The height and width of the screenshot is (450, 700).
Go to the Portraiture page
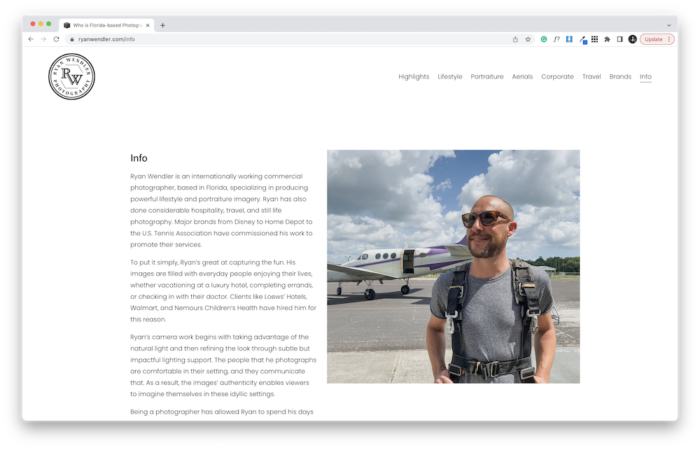point(487,77)
